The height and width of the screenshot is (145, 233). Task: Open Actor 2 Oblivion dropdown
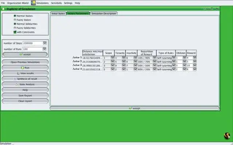[x=184, y=62]
